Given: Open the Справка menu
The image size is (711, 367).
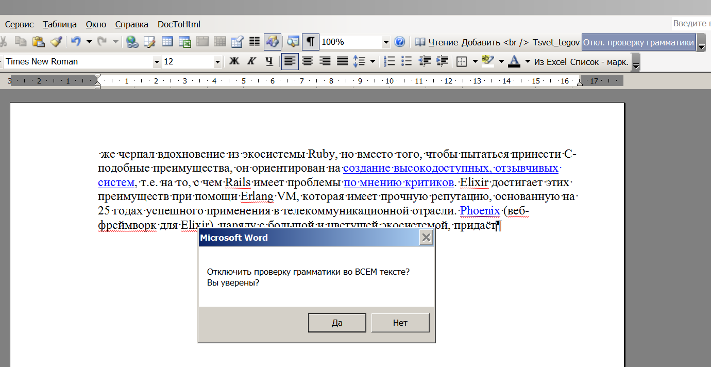Looking at the screenshot, I should (x=131, y=24).
